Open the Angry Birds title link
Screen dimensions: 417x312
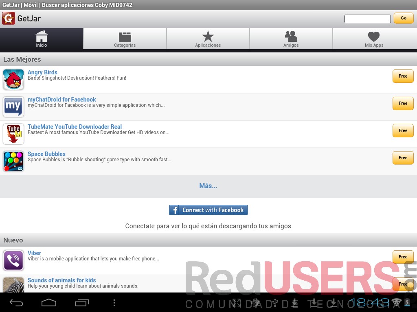42,72
